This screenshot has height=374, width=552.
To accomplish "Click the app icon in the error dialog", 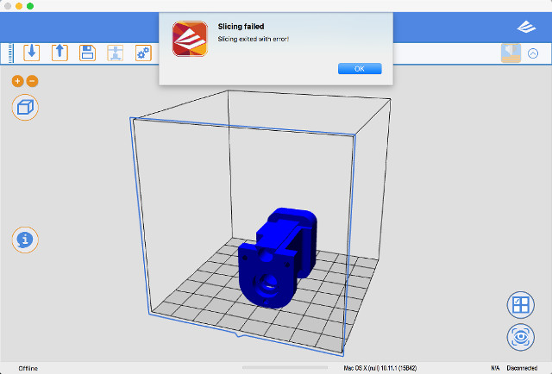I will pos(190,39).
